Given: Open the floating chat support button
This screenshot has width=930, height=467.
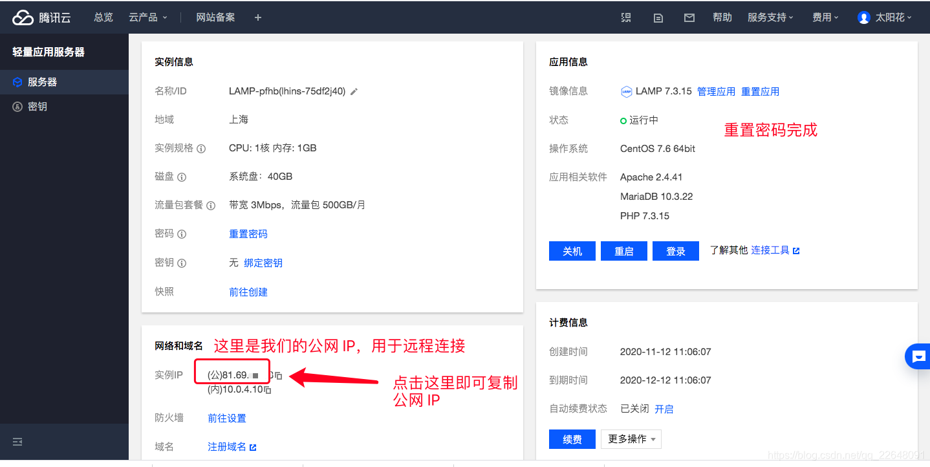Looking at the screenshot, I should [x=918, y=356].
